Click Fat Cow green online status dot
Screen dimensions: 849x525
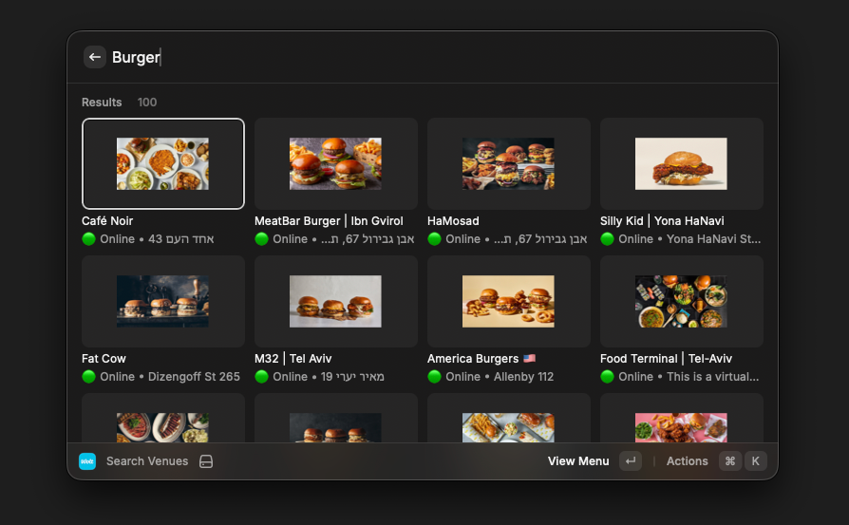pyautogui.click(x=89, y=377)
